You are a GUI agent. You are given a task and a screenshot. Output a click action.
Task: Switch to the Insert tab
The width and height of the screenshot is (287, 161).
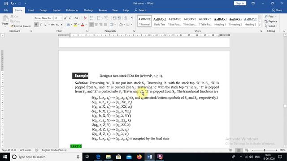[x=31, y=10]
